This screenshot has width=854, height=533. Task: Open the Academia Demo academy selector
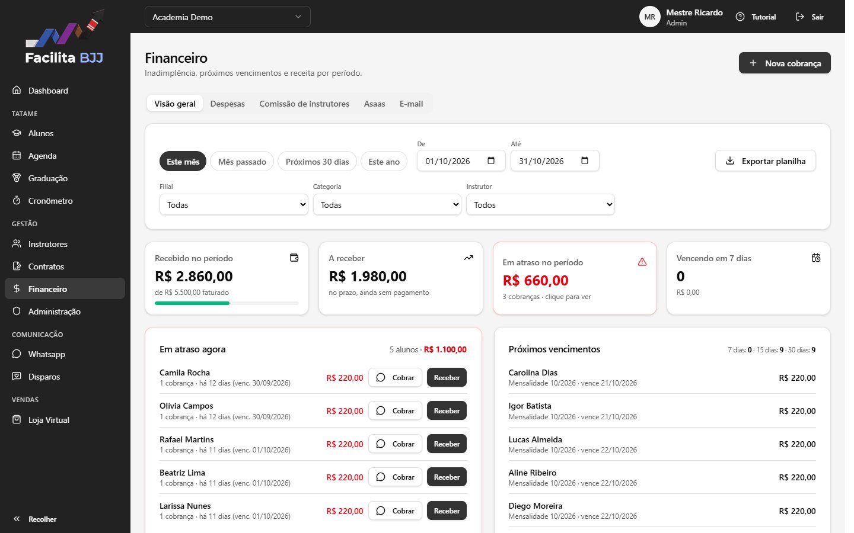pyautogui.click(x=228, y=17)
